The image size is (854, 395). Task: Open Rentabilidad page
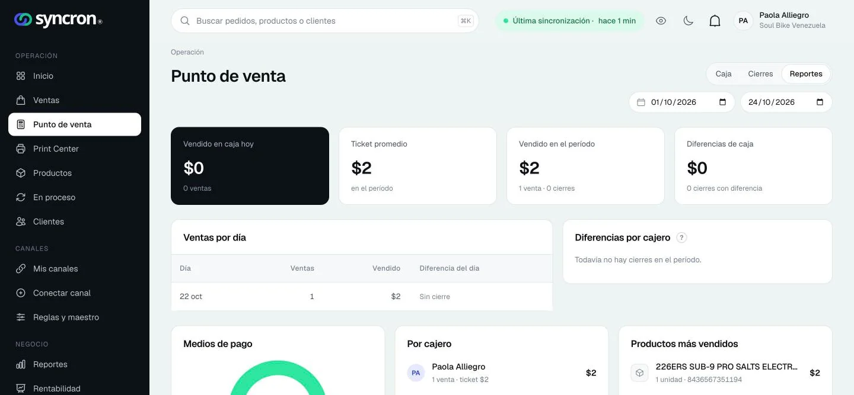click(x=75, y=388)
